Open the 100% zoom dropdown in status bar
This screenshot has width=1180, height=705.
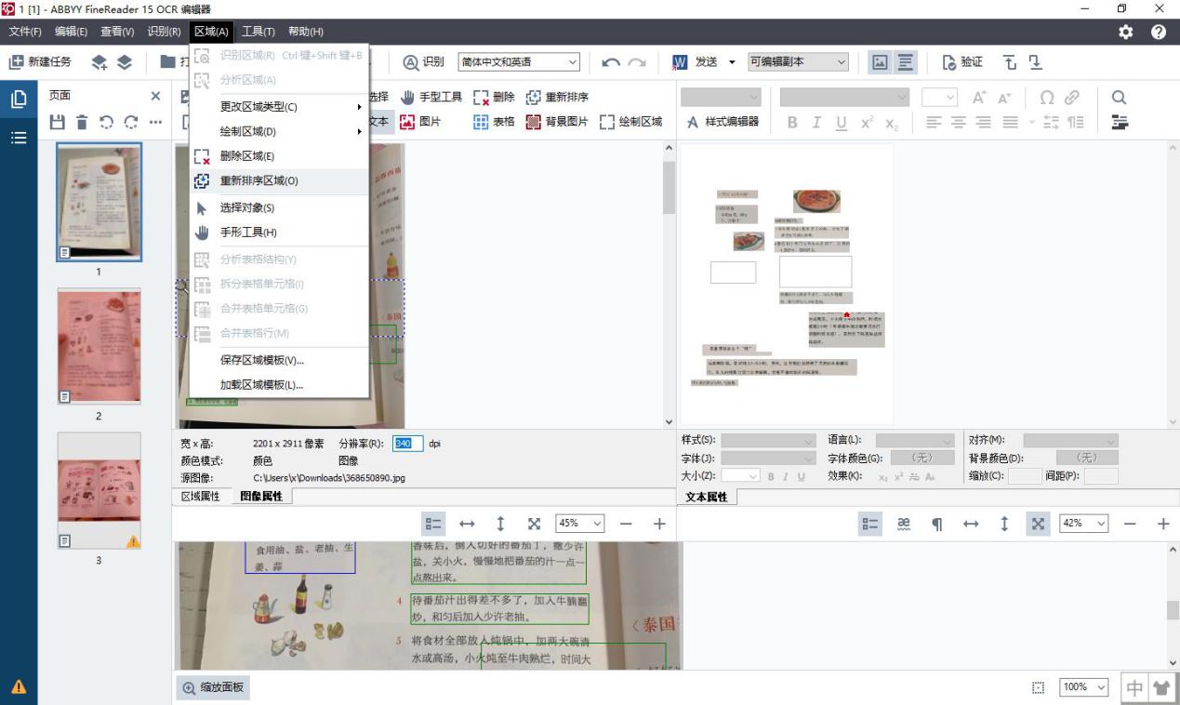tap(1084, 687)
